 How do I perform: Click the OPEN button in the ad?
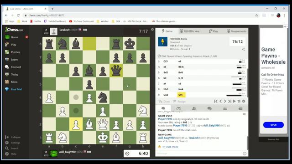[273, 125]
